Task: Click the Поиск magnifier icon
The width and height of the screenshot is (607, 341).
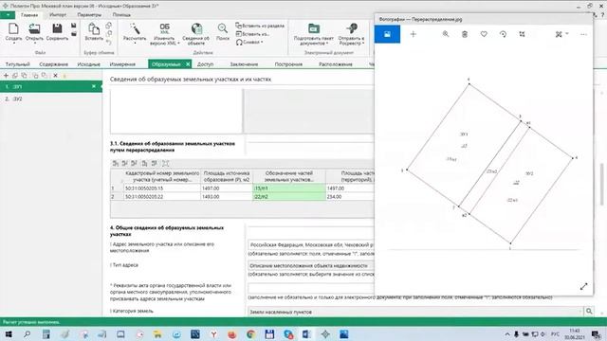Action: point(223,29)
